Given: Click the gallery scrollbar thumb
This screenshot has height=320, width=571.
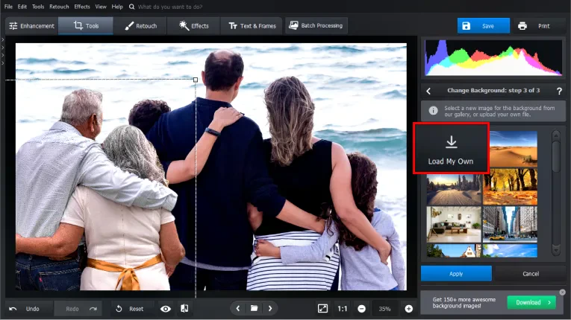Looking at the screenshot, I should coord(556,156).
